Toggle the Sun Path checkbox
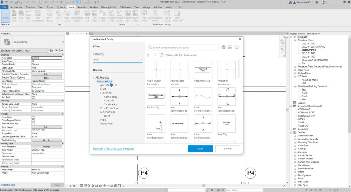 (33, 98)
